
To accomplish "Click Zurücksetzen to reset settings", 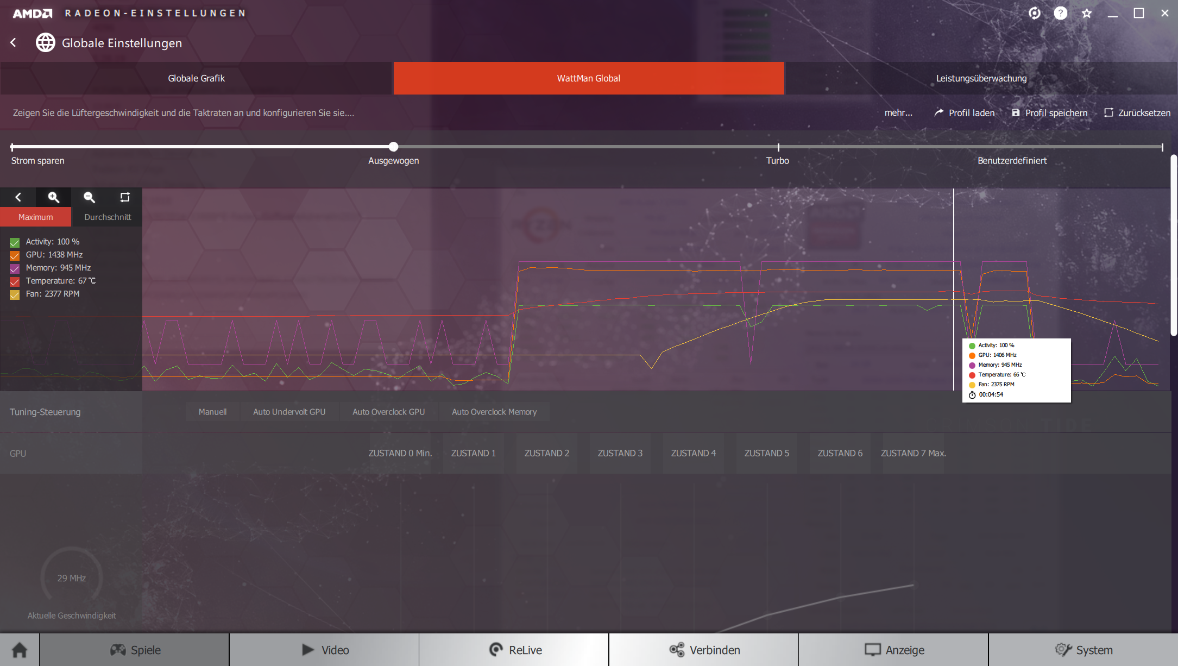I will tap(1137, 113).
